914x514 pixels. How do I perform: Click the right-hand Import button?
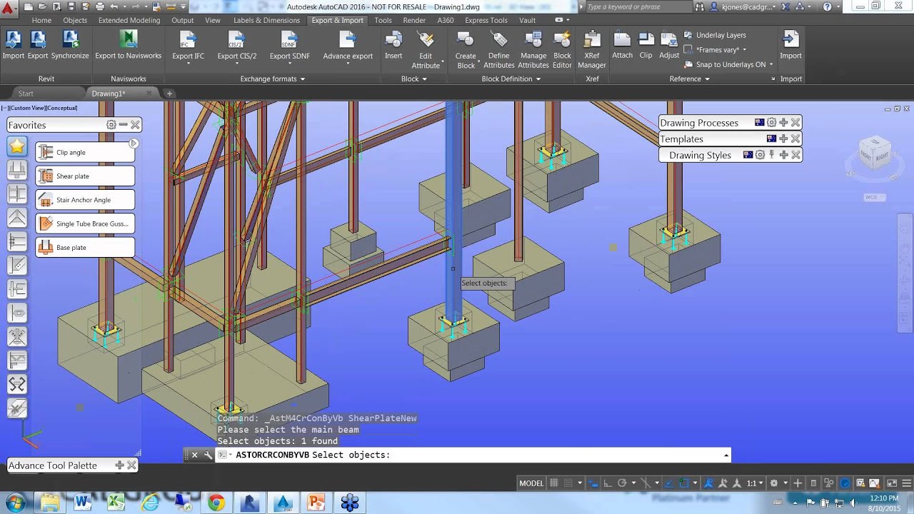(x=790, y=45)
